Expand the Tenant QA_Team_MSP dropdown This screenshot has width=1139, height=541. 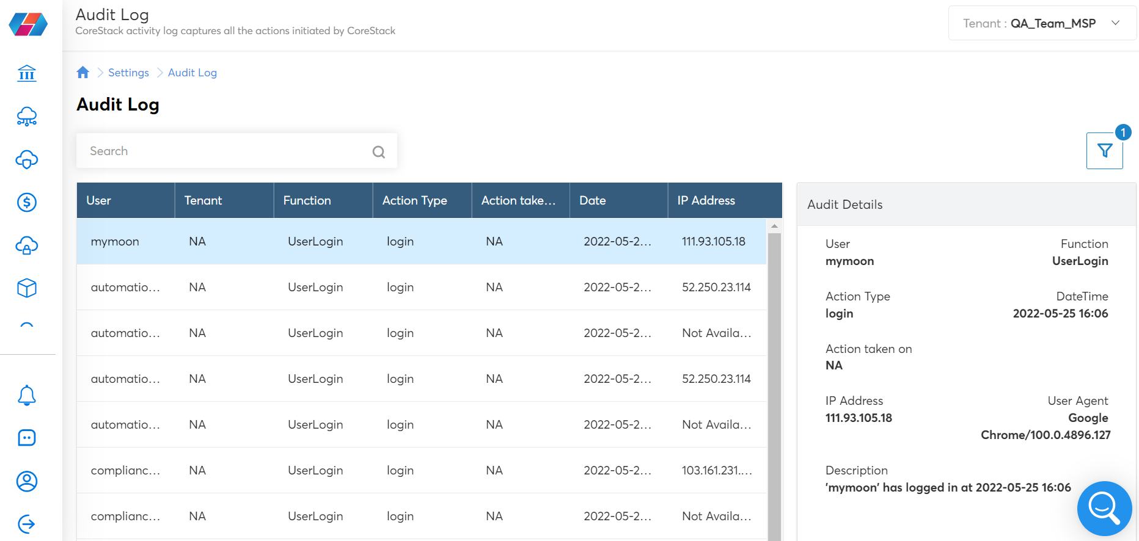(x=1042, y=23)
